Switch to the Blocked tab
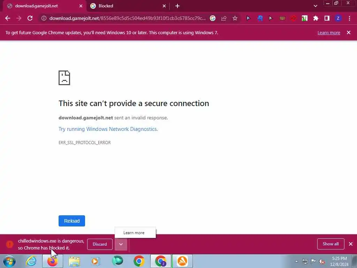The width and height of the screenshot is (357, 268). pos(128,6)
